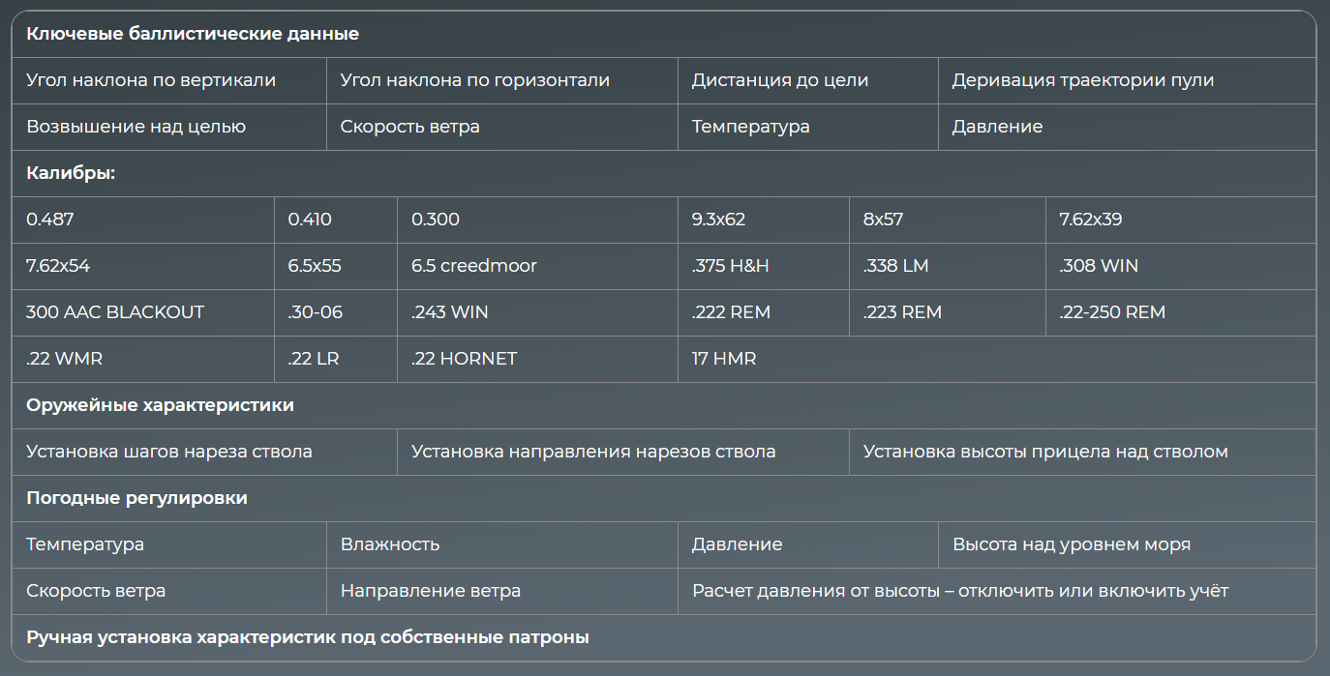Click the 'Ключевые баллистические данные' header
The width and height of the screenshot is (1330, 676).
(x=193, y=34)
